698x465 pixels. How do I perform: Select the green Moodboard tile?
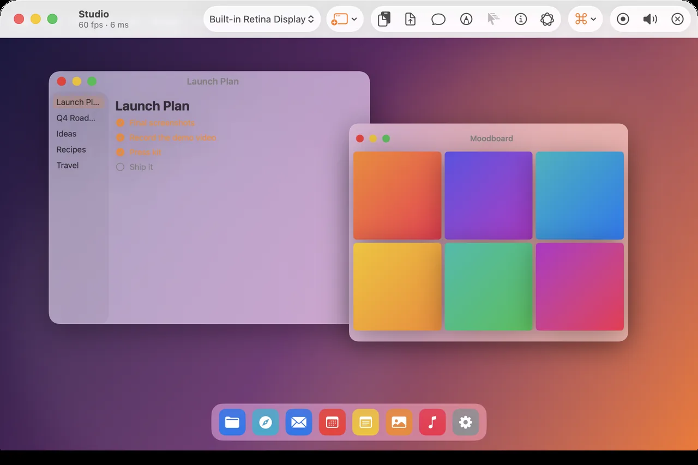pos(488,286)
